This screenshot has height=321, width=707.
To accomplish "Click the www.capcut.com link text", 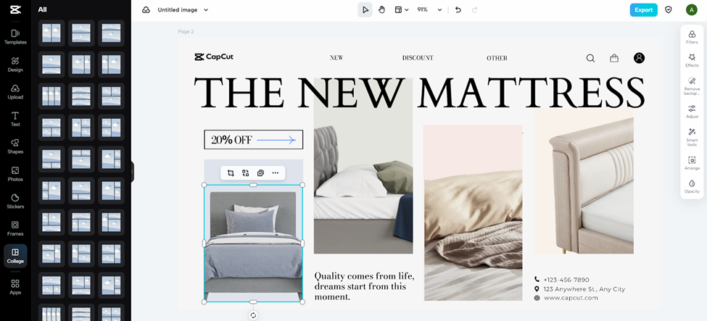I will [x=571, y=298].
